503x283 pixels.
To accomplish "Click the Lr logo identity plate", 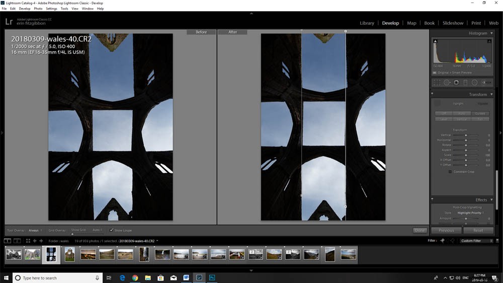I will tap(9, 22).
